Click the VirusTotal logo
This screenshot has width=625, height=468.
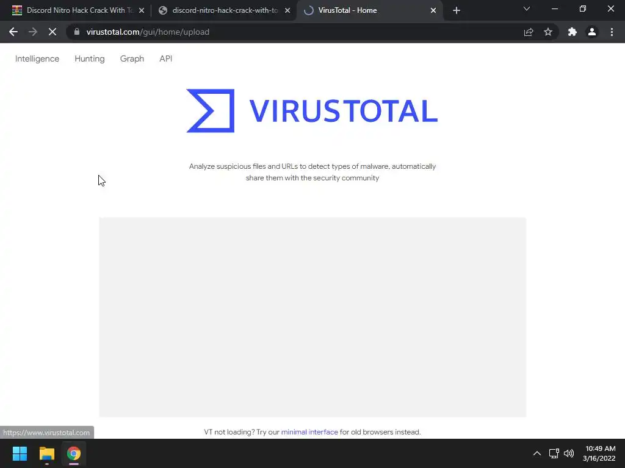tap(312, 111)
